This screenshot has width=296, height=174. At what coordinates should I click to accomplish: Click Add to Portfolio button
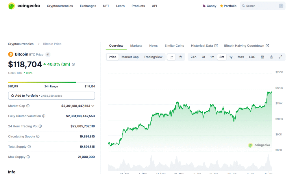click(x=51, y=96)
